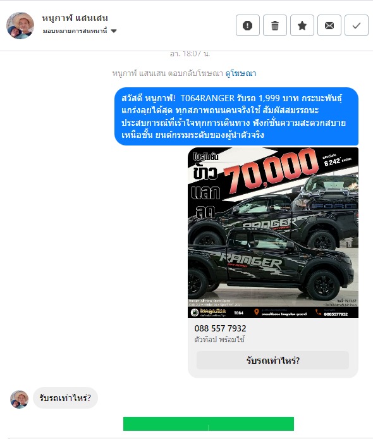Mark conversation done with checkmark icon
The image size is (373, 439).
click(x=356, y=25)
